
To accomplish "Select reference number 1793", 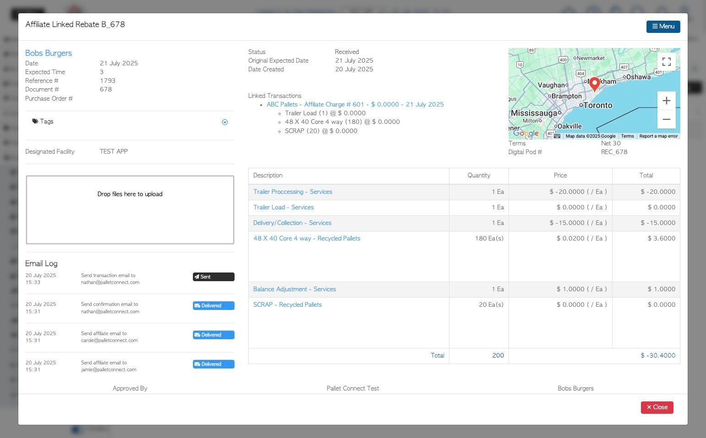I will (108, 80).
